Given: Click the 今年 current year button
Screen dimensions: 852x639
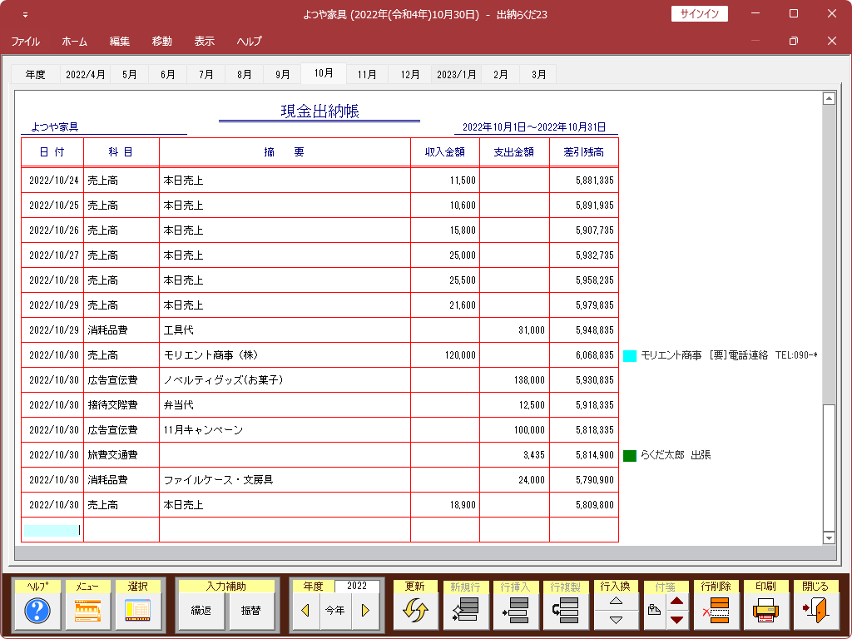Looking at the screenshot, I should 335,611.
